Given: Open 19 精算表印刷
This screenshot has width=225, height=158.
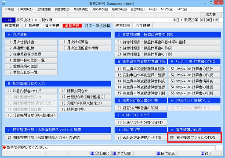Looking at the screenshot, I should tap(85, 109).
